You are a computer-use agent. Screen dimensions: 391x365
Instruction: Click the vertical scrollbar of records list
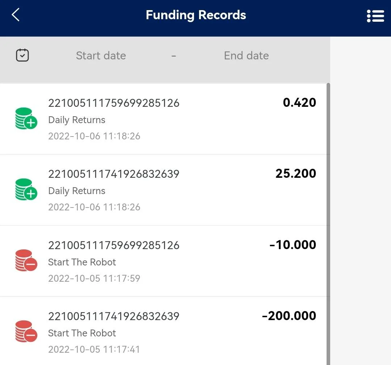pyautogui.click(x=328, y=224)
